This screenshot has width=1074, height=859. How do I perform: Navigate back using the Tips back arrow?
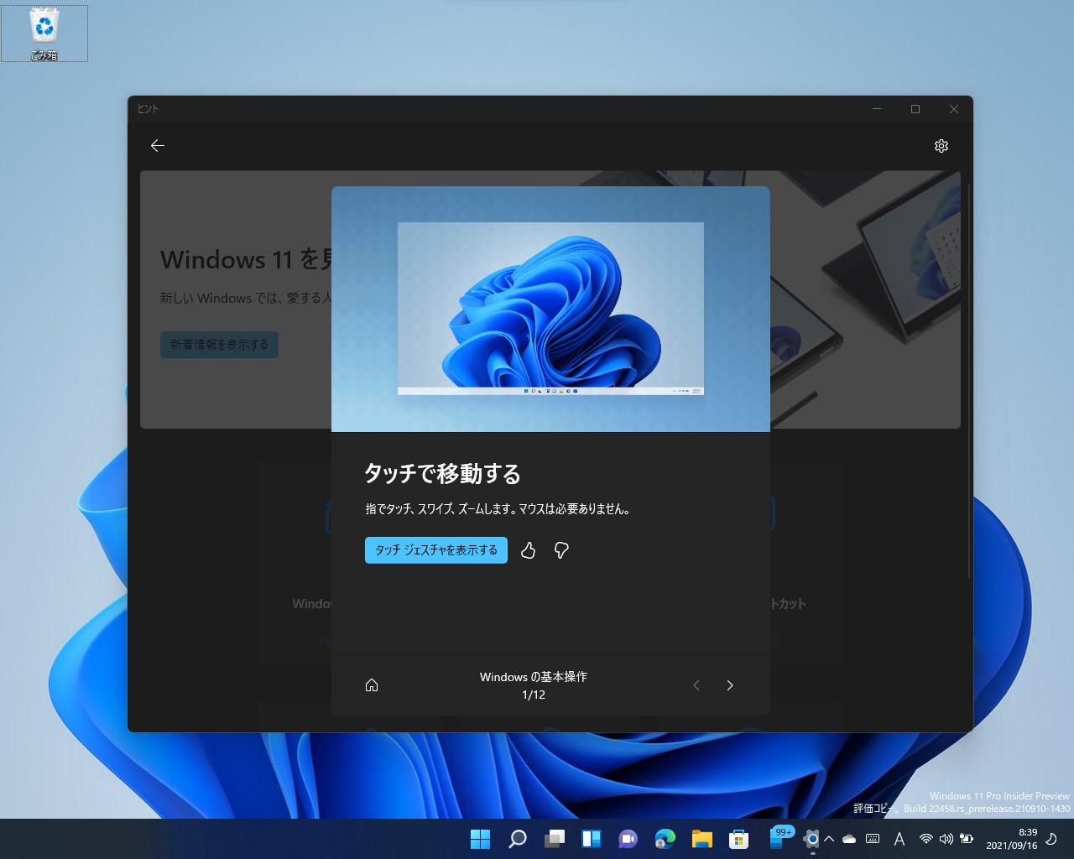[x=157, y=145]
